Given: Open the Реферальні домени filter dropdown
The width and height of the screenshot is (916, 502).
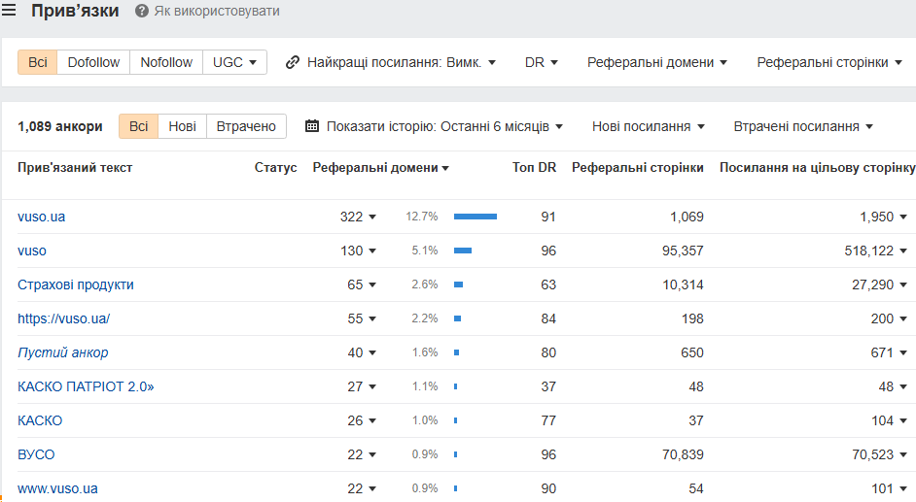Looking at the screenshot, I should pyautogui.click(x=656, y=62).
